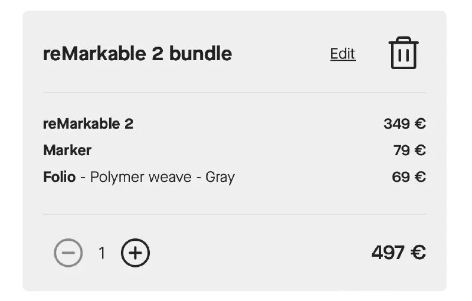
Task: Increase quantity with the plus button
Action: (x=136, y=253)
